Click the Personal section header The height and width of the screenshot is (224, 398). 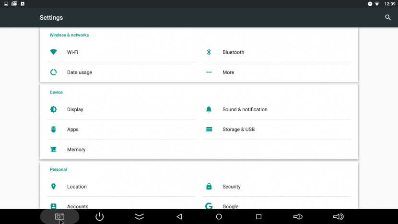58,169
